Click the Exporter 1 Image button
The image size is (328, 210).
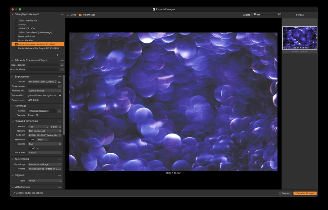pos(305,193)
